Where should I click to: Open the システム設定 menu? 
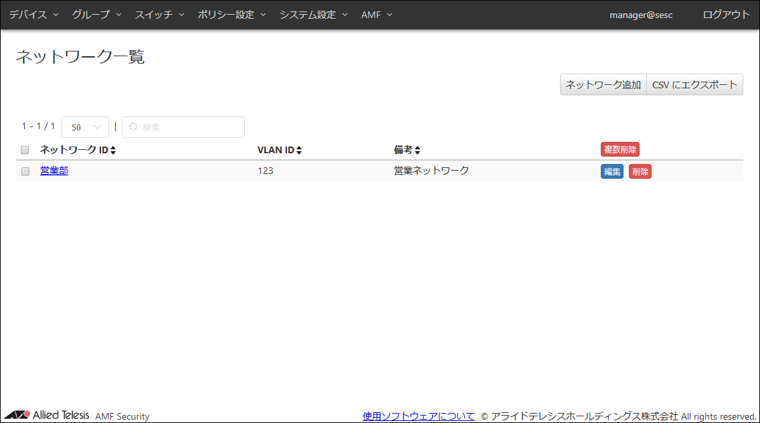[313, 15]
